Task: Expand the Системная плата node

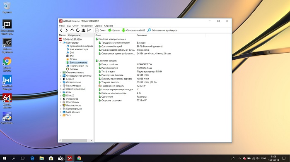Action: click(x=60, y=73)
